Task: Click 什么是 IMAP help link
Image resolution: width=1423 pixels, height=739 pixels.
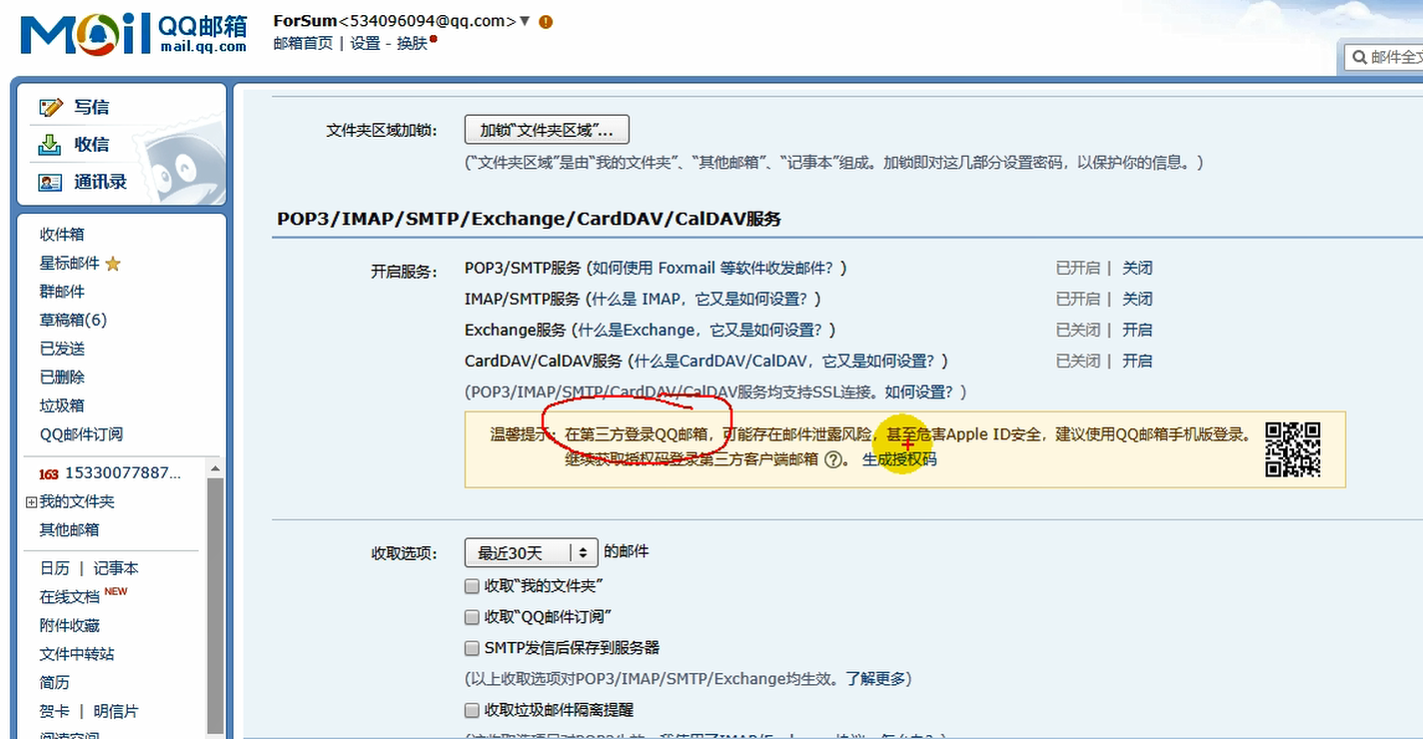Action: (704, 299)
